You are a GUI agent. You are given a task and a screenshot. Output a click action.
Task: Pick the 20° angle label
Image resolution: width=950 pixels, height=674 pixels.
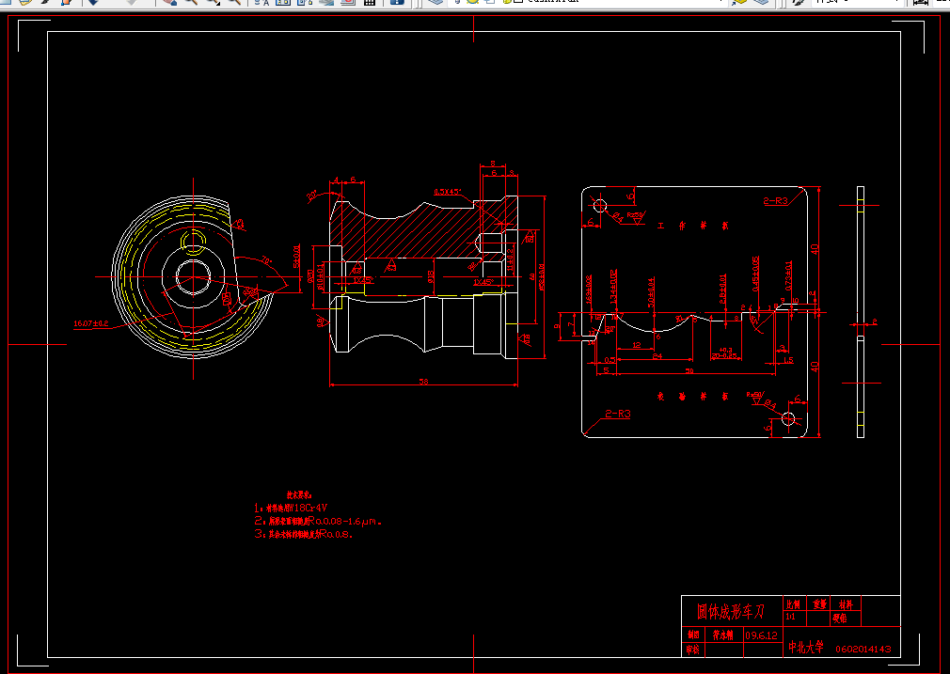312,195
